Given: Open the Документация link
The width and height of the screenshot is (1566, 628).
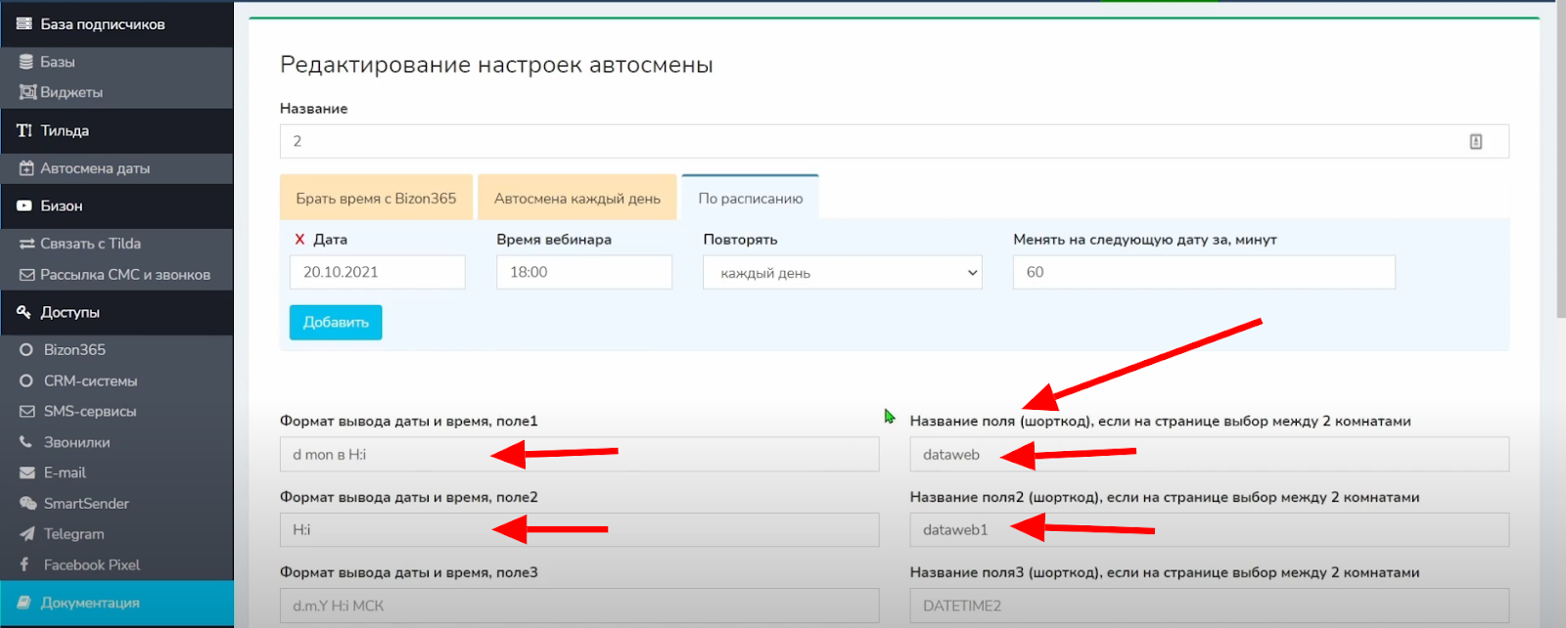Looking at the screenshot, I should (x=90, y=603).
